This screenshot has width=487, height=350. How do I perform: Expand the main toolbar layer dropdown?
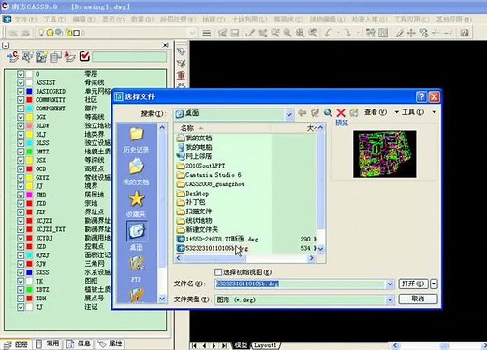click(193, 33)
